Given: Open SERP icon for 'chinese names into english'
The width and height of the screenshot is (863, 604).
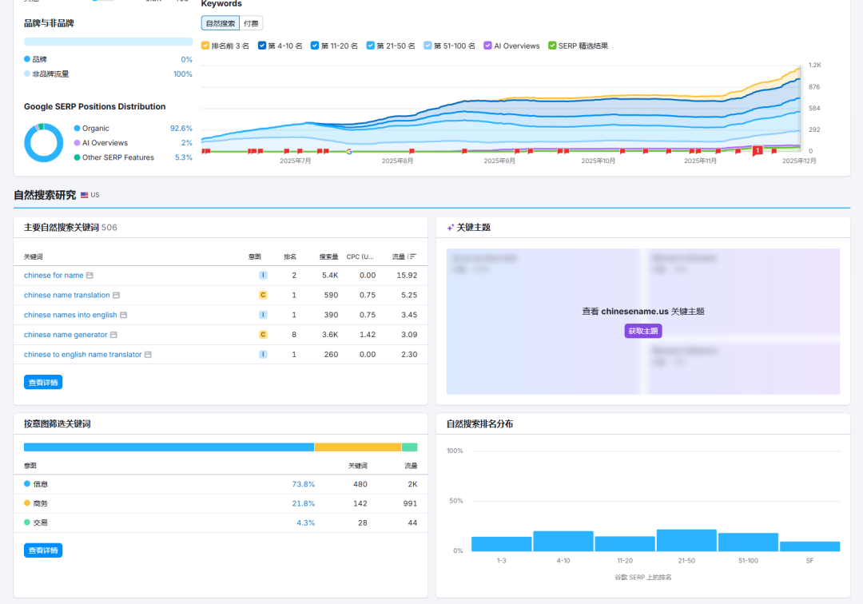Looking at the screenshot, I should [x=123, y=315].
